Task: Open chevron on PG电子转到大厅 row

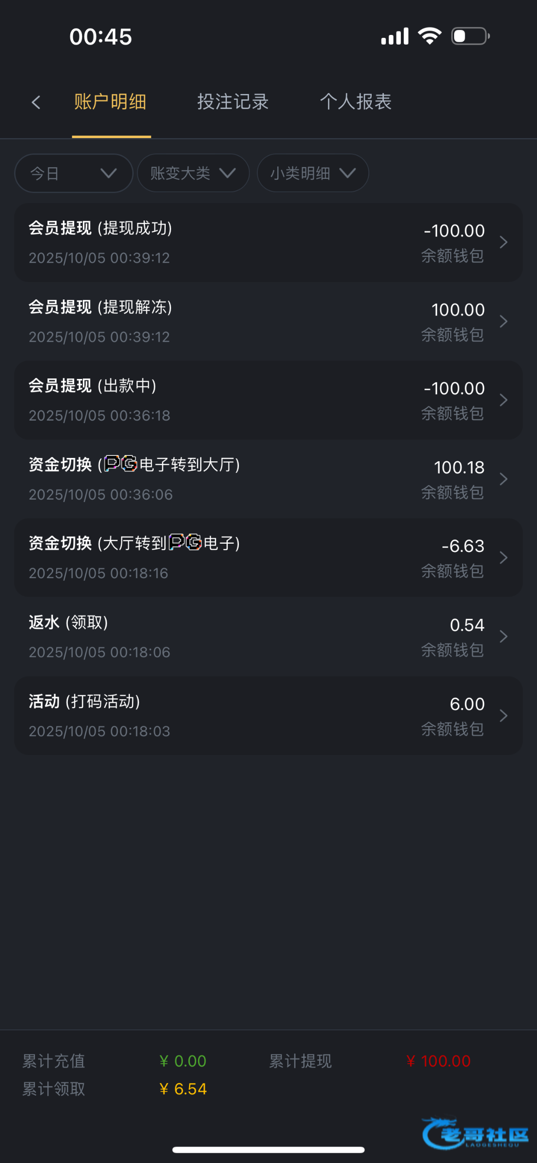Action: click(x=504, y=479)
